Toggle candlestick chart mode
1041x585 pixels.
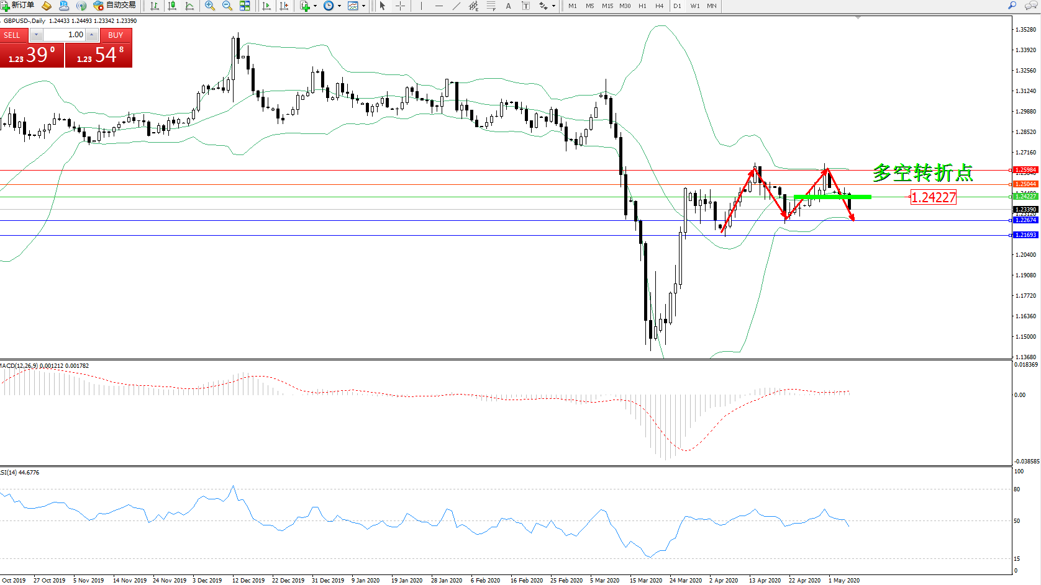(172, 6)
